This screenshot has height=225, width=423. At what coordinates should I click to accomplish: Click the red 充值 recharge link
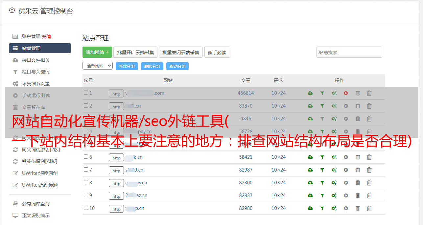[x=46, y=36]
